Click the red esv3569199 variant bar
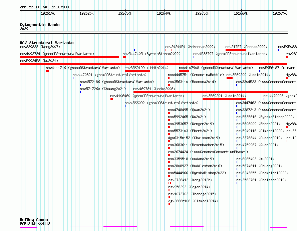This screenshot has width=297, height=231. [137, 71]
